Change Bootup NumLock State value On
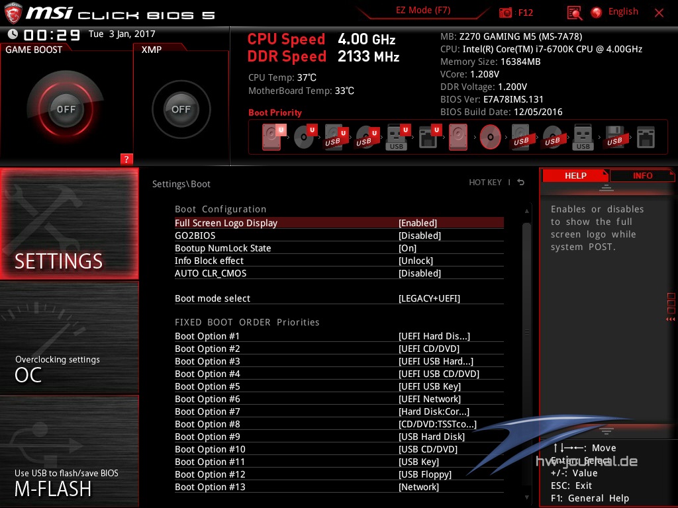The width and height of the screenshot is (678, 508). coord(407,248)
